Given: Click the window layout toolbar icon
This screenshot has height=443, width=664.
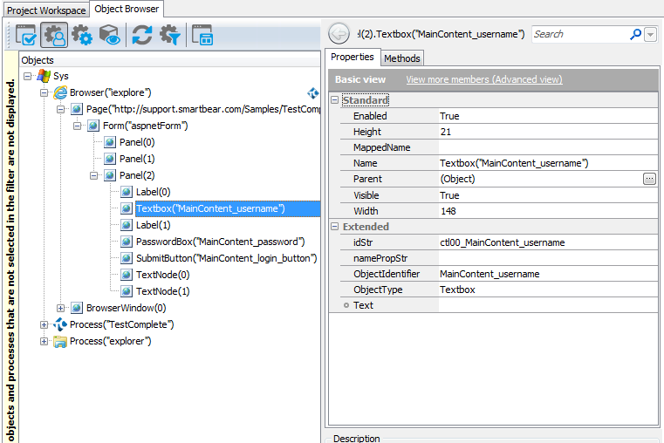Looking at the screenshot, I should pyautogui.click(x=202, y=35).
